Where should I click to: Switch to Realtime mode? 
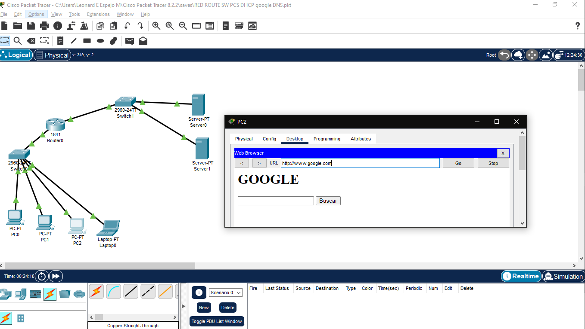click(521, 276)
